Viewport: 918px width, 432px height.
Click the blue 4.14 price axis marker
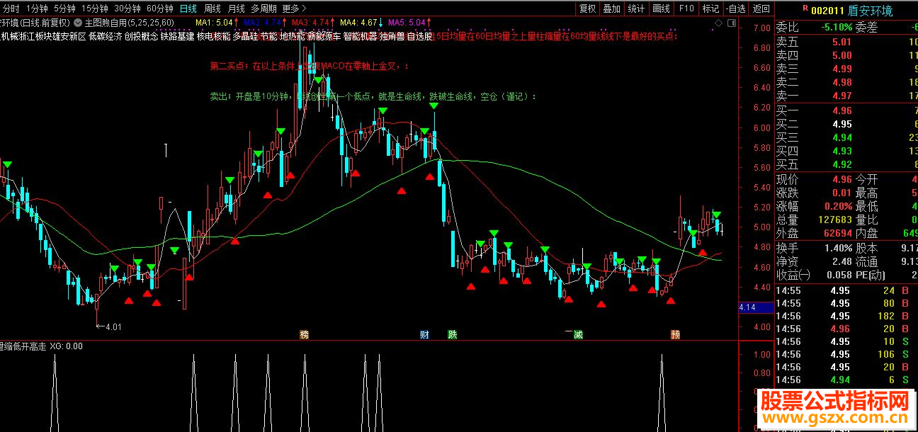coord(756,308)
